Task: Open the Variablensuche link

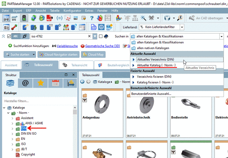Action: 67,46
